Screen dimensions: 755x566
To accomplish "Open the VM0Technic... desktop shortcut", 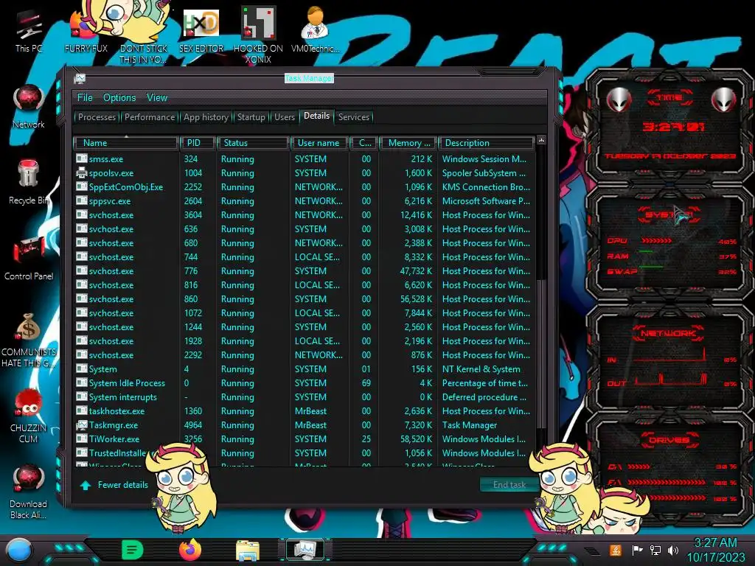I will (316, 29).
